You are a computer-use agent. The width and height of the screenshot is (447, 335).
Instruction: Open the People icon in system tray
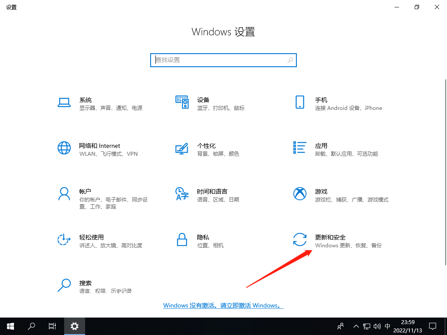340,326
